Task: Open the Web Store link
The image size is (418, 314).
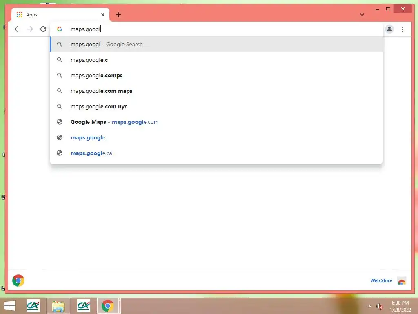Action: [x=381, y=280]
